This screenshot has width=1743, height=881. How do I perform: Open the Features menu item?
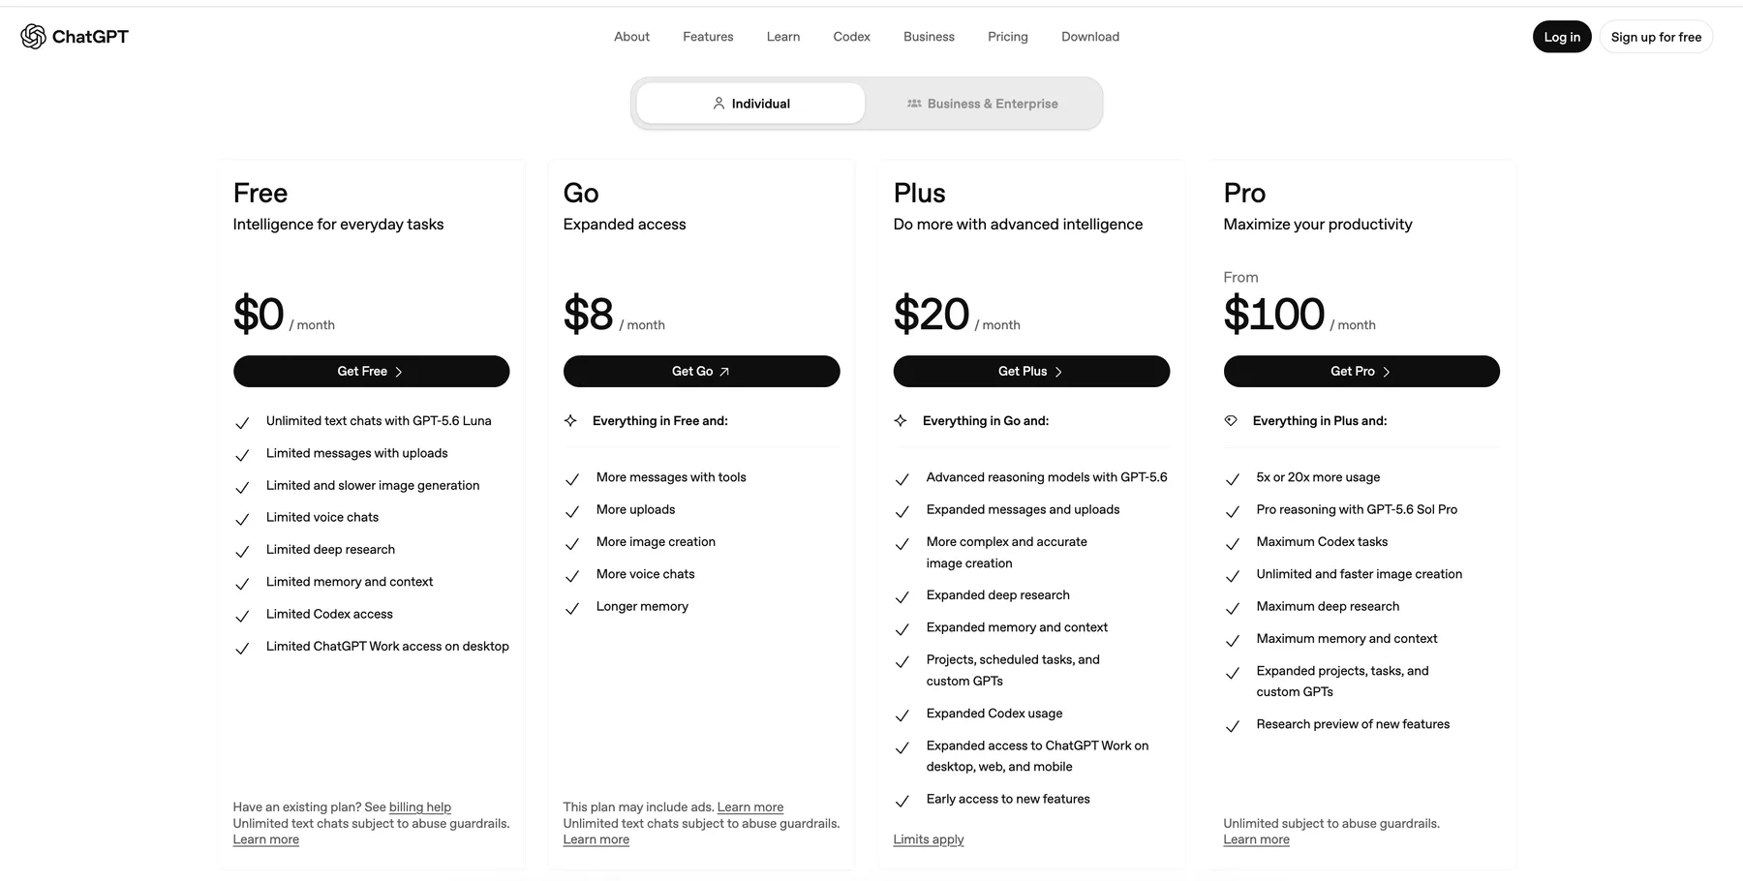pyautogui.click(x=708, y=37)
